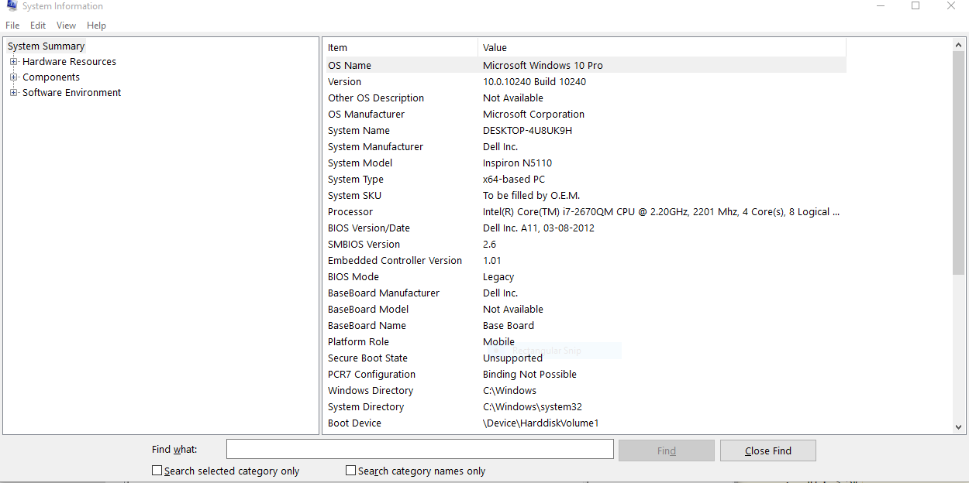The image size is (969, 483).
Task: Select the BaseBoard Name row
Action: click(x=585, y=326)
